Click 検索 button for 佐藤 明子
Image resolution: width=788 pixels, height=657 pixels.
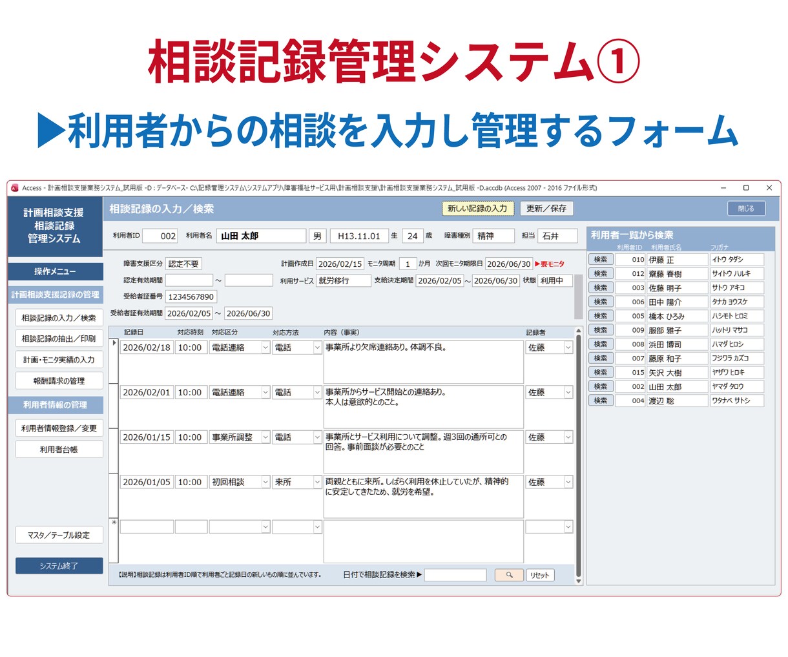tap(601, 287)
